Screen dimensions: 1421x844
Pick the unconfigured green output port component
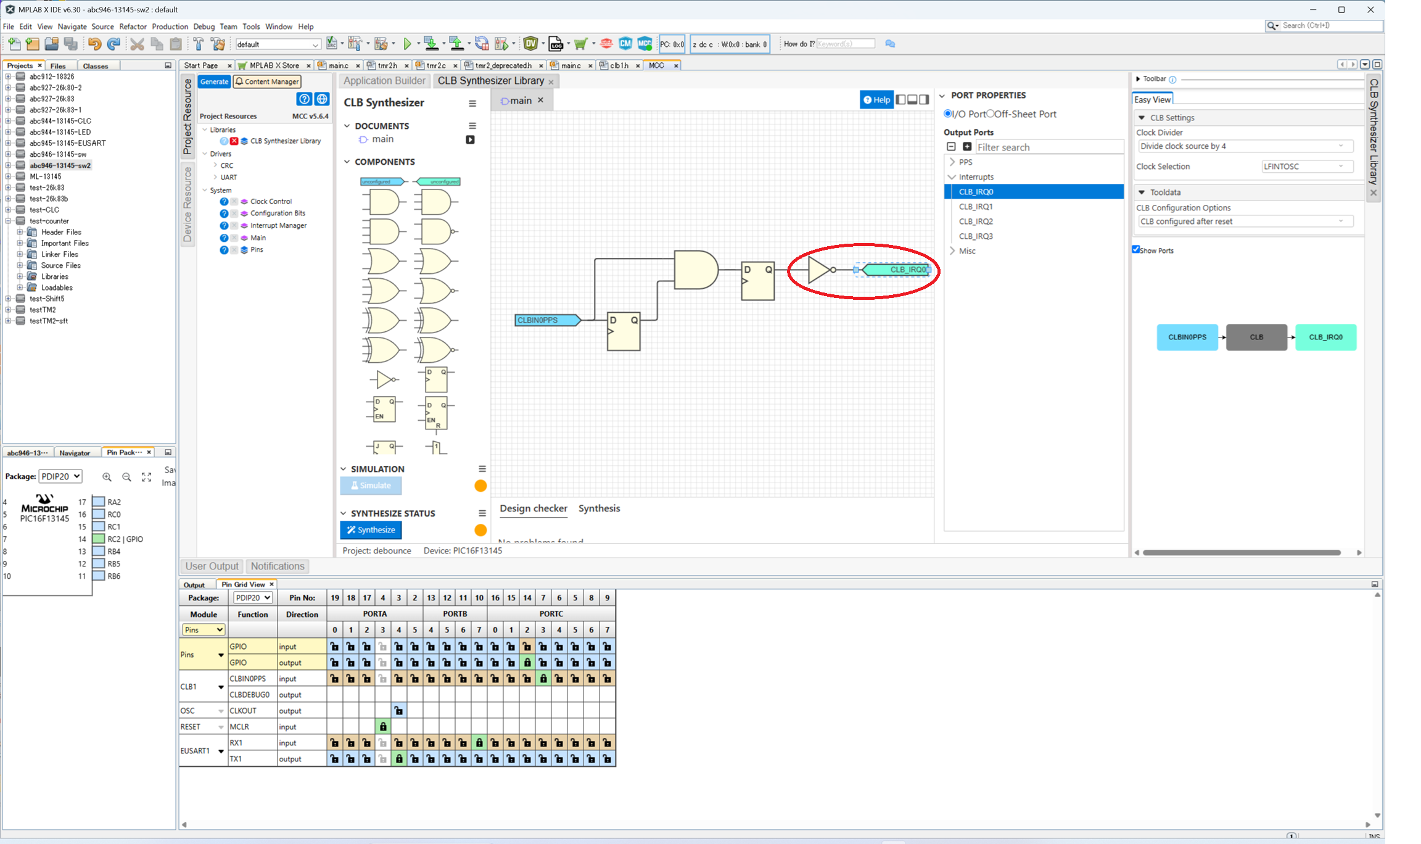437,181
